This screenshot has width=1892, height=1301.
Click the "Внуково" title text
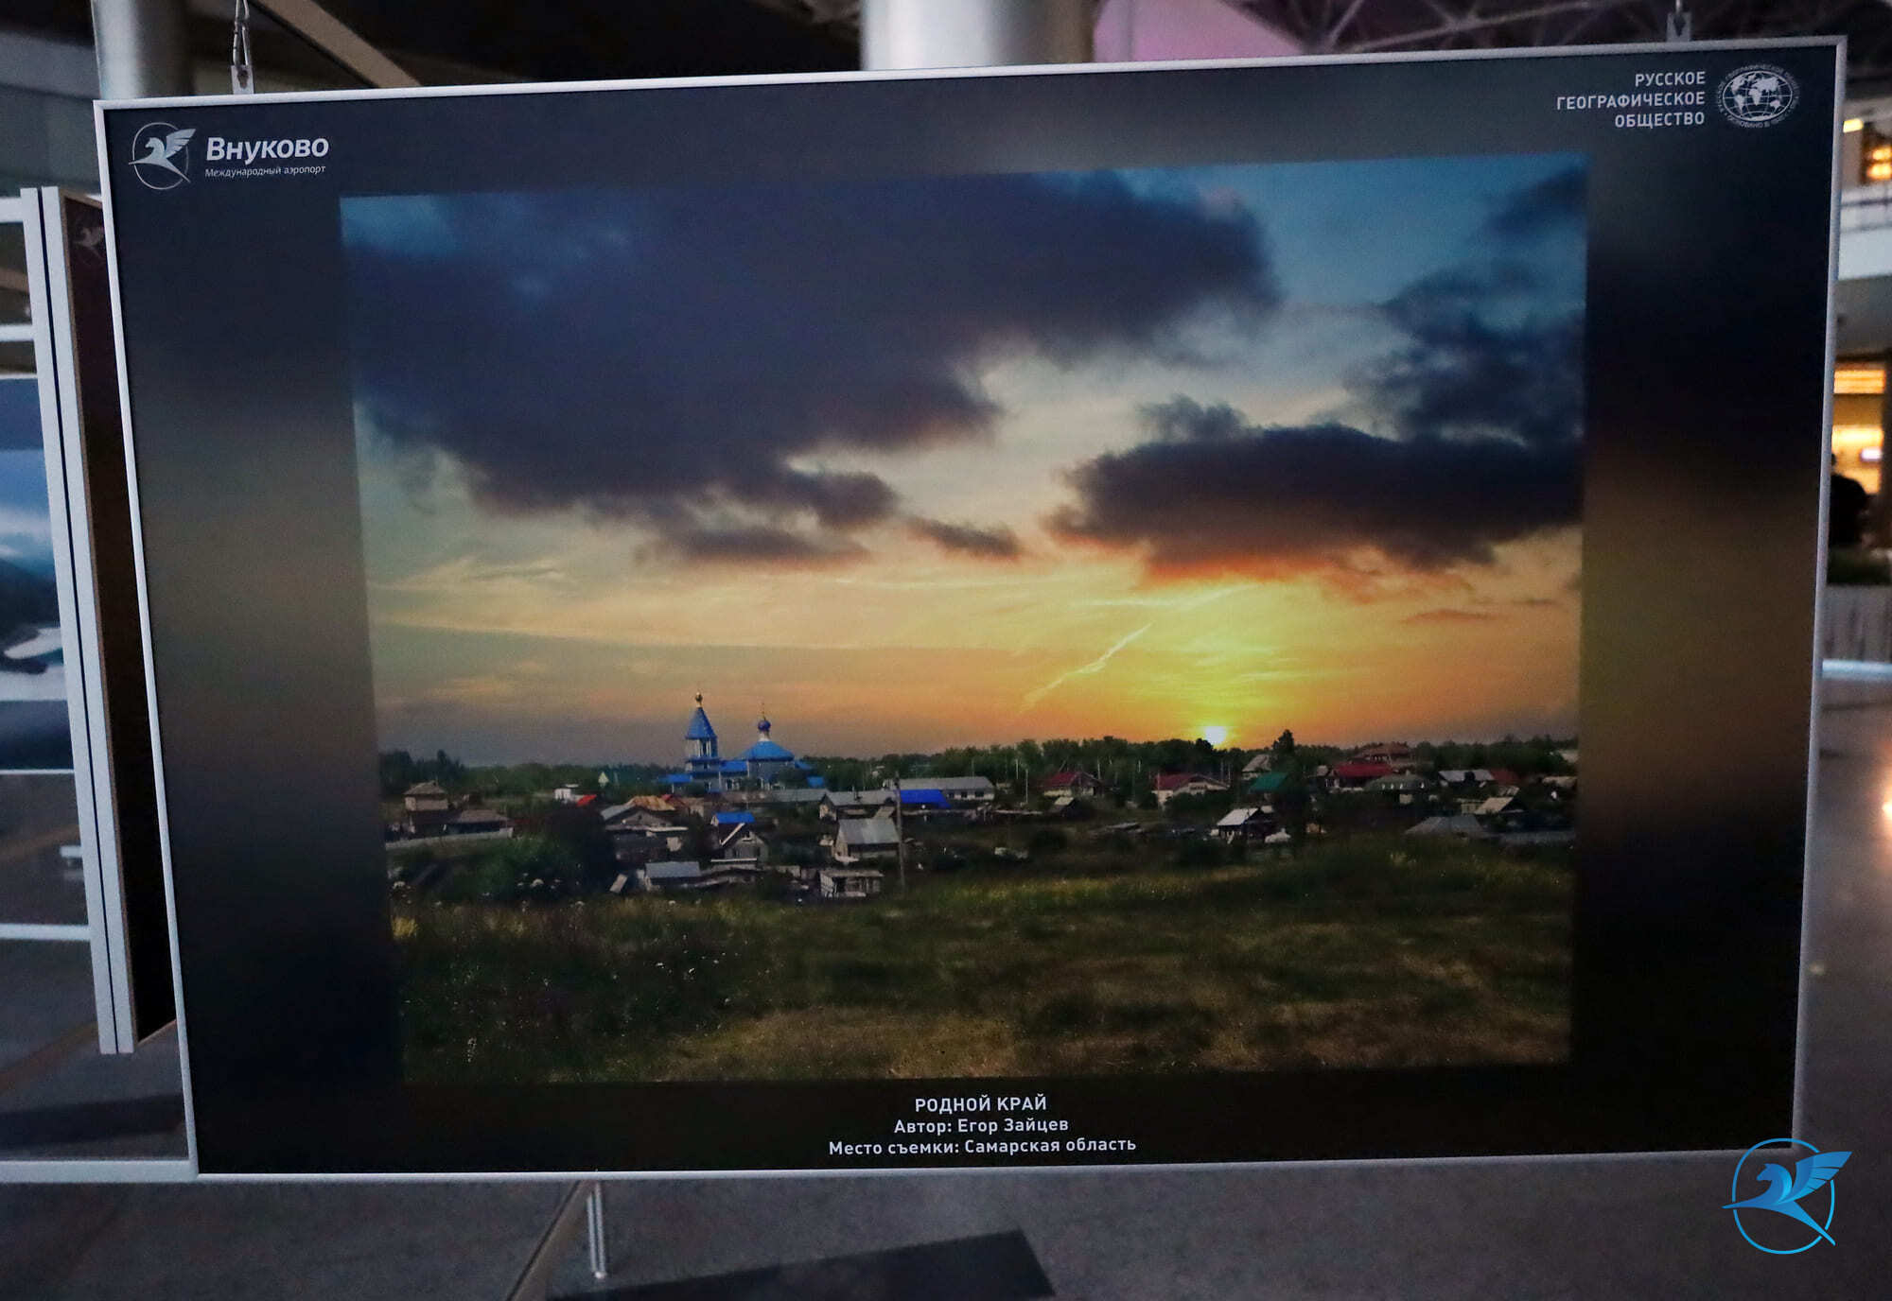coord(267,148)
